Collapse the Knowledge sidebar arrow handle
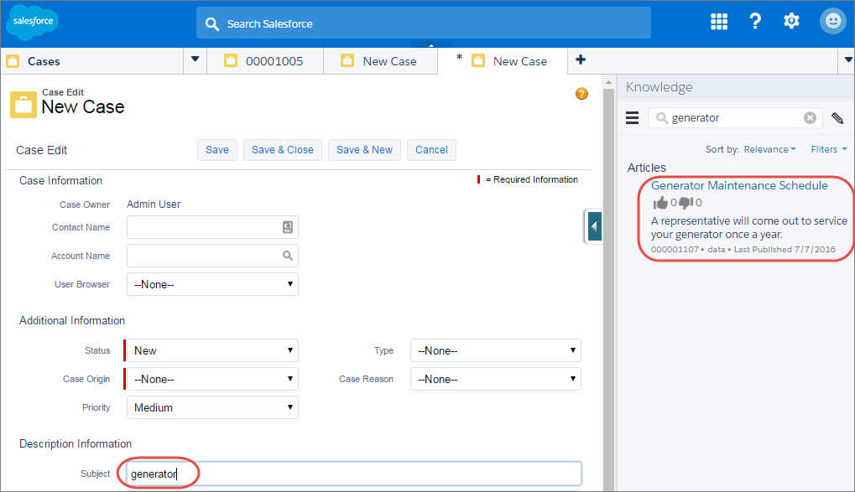 coord(594,226)
